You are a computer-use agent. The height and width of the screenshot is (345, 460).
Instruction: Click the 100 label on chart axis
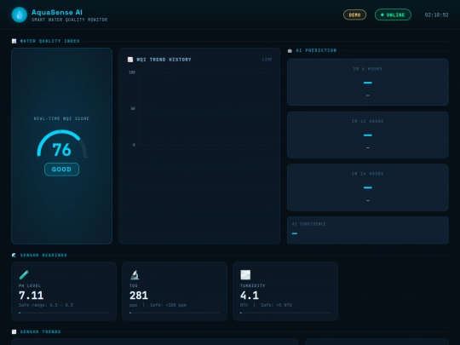point(132,72)
